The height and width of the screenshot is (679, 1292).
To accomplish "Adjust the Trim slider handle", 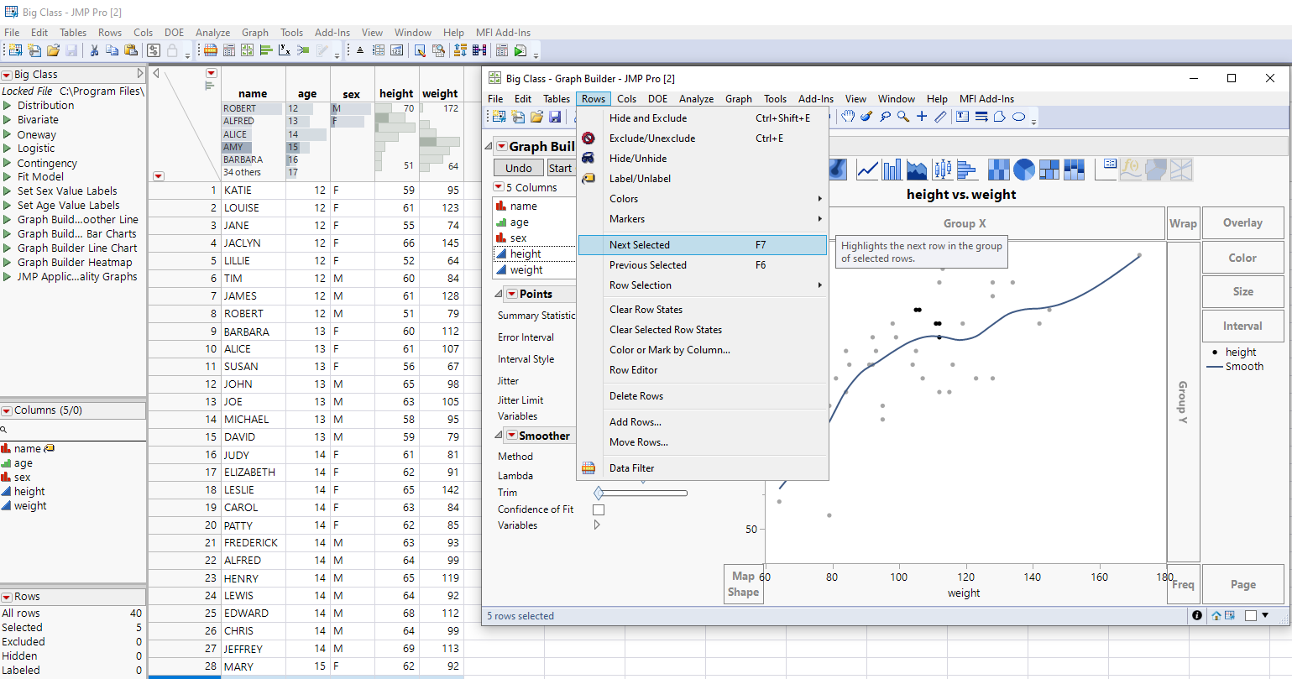I will (x=599, y=493).
